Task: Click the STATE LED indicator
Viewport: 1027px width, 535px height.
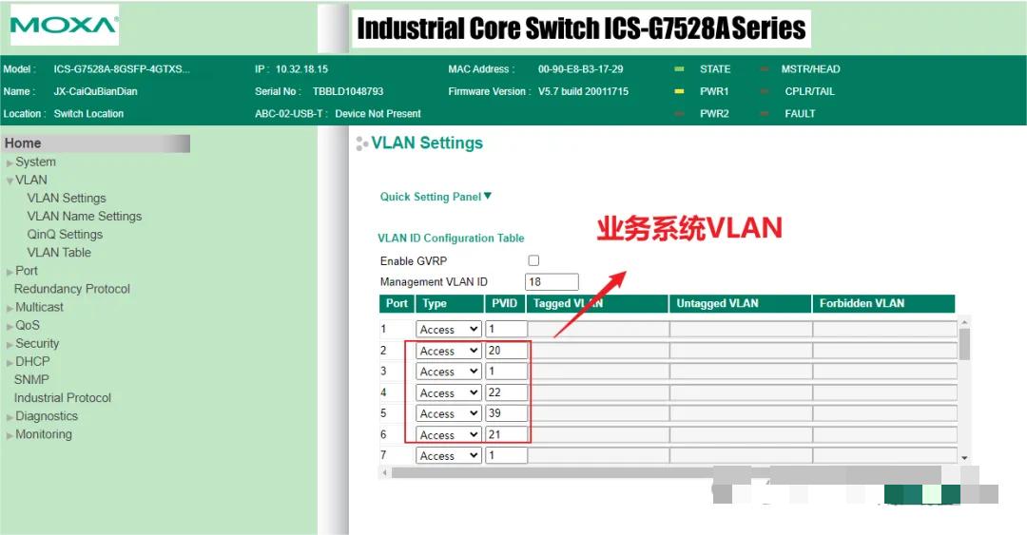Action: point(679,68)
